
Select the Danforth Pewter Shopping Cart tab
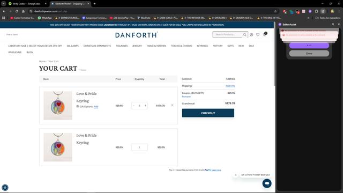(x=70, y=4)
